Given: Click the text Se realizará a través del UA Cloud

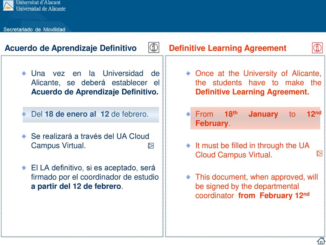Looking at the screenshot, I should pos(90,136).
